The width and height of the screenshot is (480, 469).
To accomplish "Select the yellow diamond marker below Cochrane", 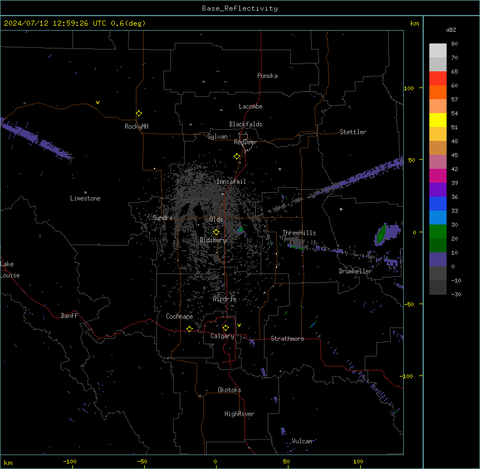I will click(x=189, y=329).
